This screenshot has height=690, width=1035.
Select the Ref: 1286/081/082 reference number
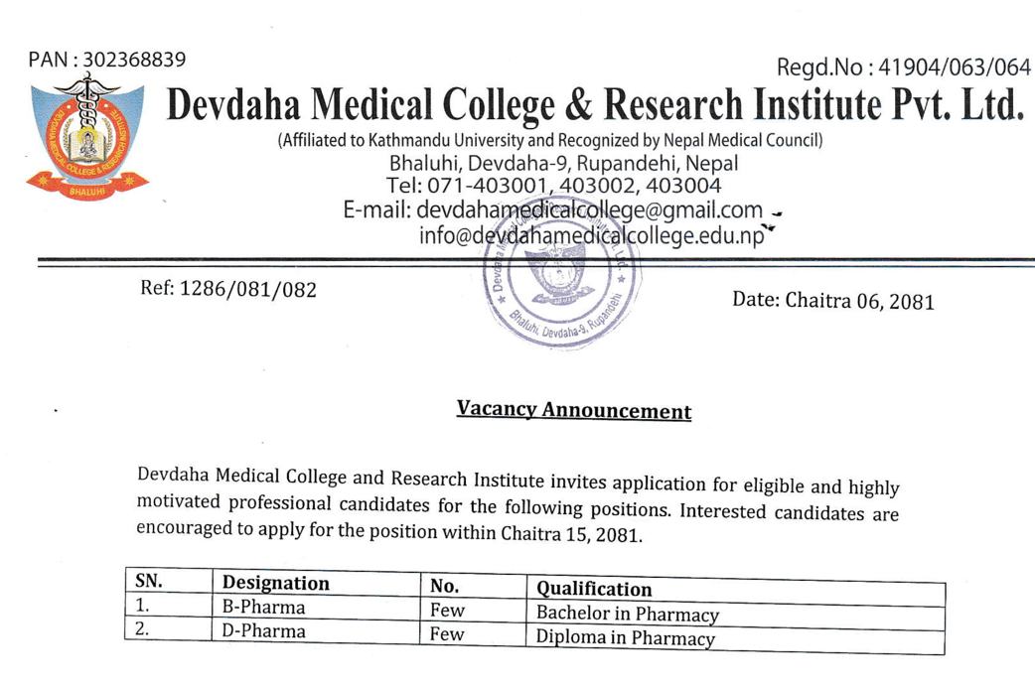(230, 290)
